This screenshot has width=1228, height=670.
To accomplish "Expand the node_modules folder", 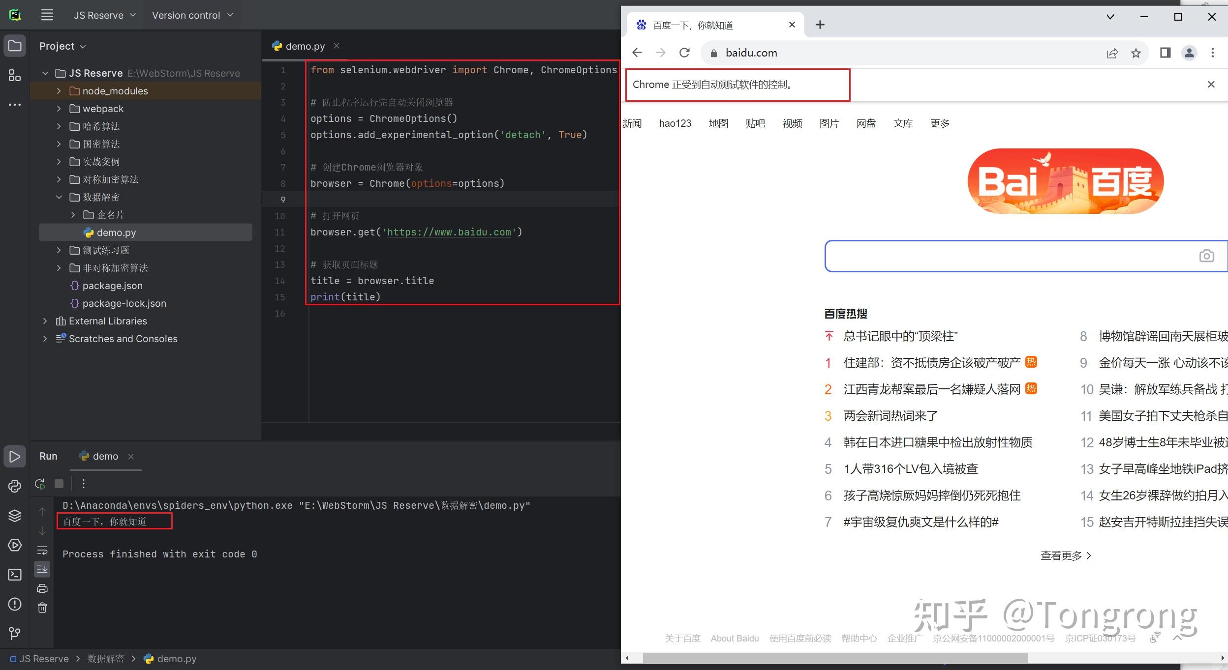I will point(59,90).
